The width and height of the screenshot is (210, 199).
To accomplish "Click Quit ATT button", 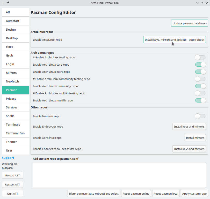I will tap(12, 194).
